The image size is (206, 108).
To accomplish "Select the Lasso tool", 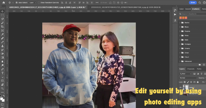I will pyautogui.click(x=2, y=19).
